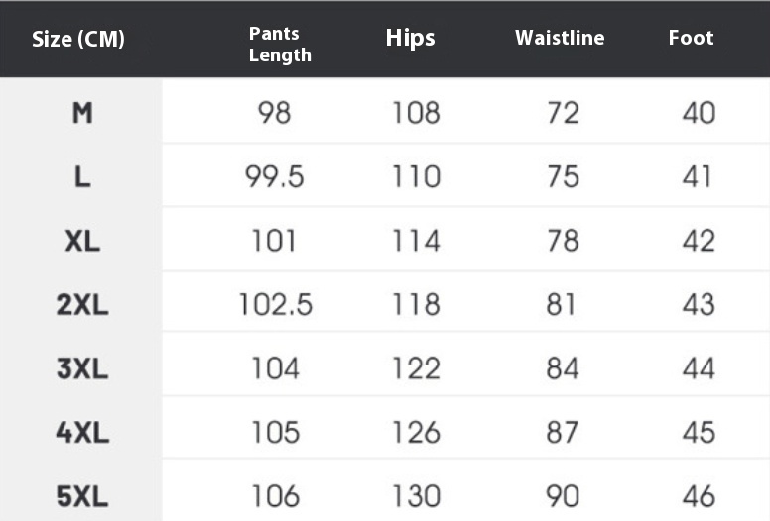Select the 2XL size row label

(x=81, y=305)
